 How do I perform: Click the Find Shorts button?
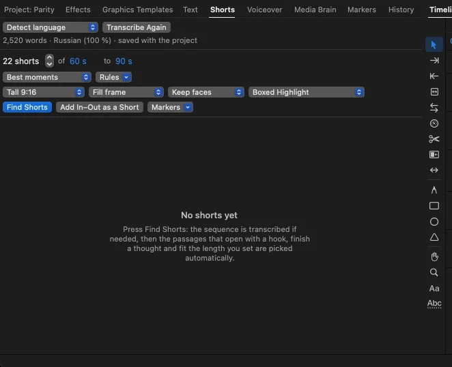(x=27, y=107)
